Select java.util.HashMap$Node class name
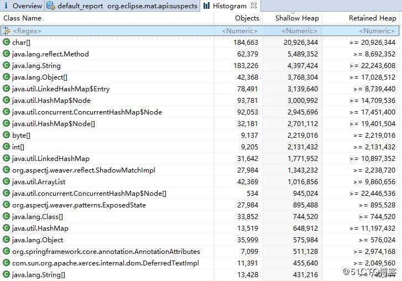Screen dimensions: 402x281 [51, 100]
